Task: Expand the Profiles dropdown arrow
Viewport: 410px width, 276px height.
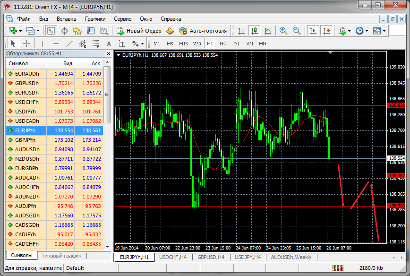Action: click(38, 31)
